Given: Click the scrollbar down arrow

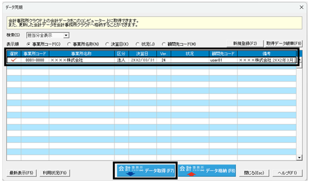Looking at the screenshot, I should coord(299,158).
